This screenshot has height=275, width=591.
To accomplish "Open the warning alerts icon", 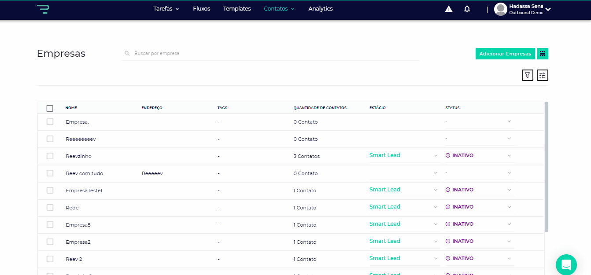I will point(448,9).
